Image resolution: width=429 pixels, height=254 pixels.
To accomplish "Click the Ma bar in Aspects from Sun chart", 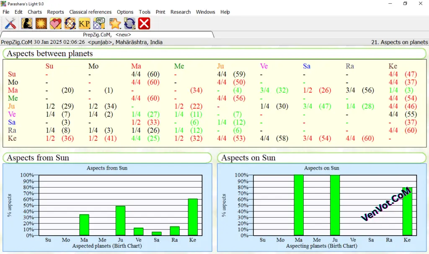I will [84, 225].
